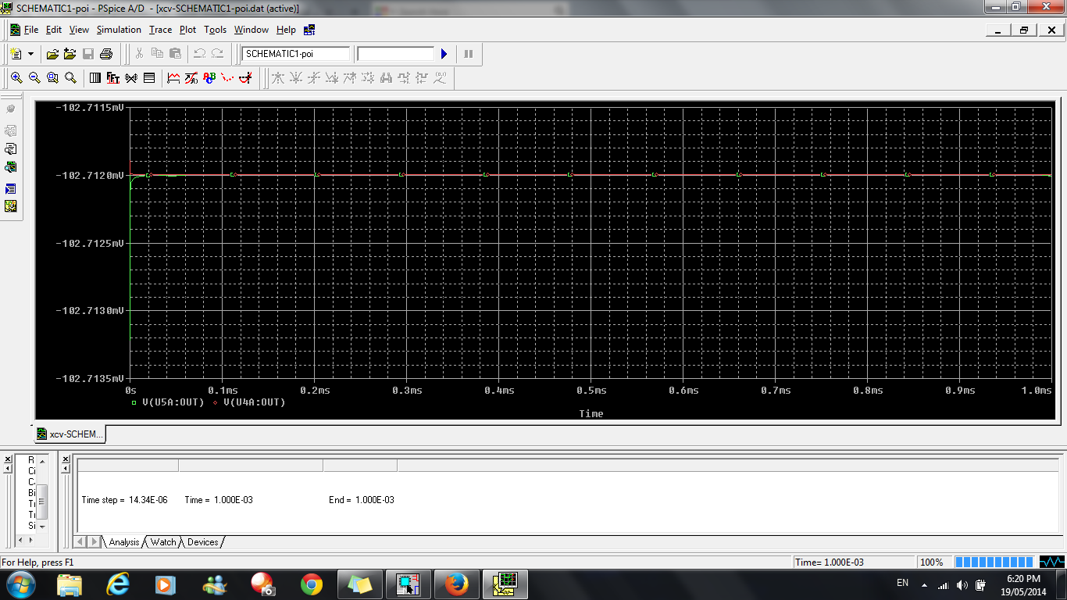Click the Cursor Search binoculars icon
The image size is (1067, 600).
pyautogui.click(x=386, y=78)
